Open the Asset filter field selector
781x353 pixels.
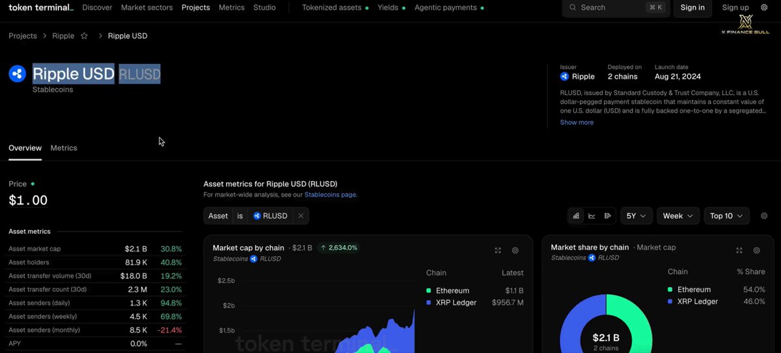[218, 216]
